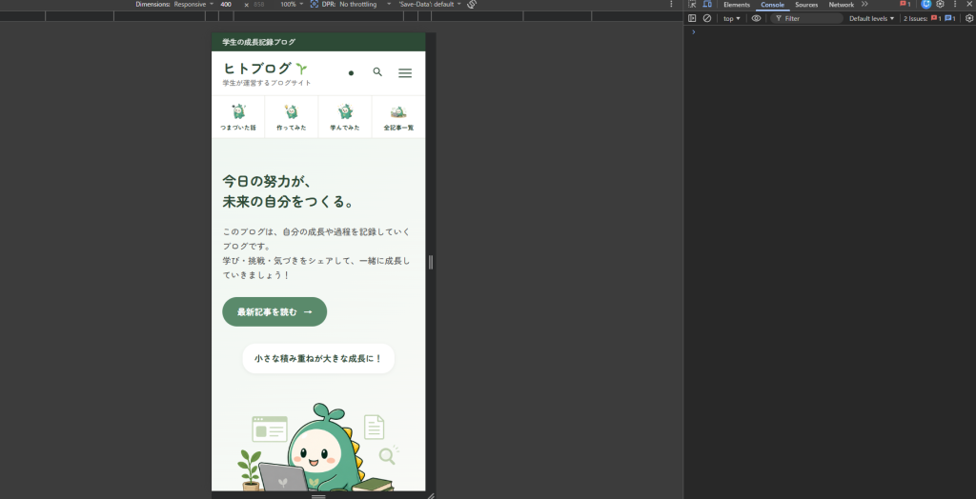
Task: Open the 学んでみた category
Action: [345, 117]
